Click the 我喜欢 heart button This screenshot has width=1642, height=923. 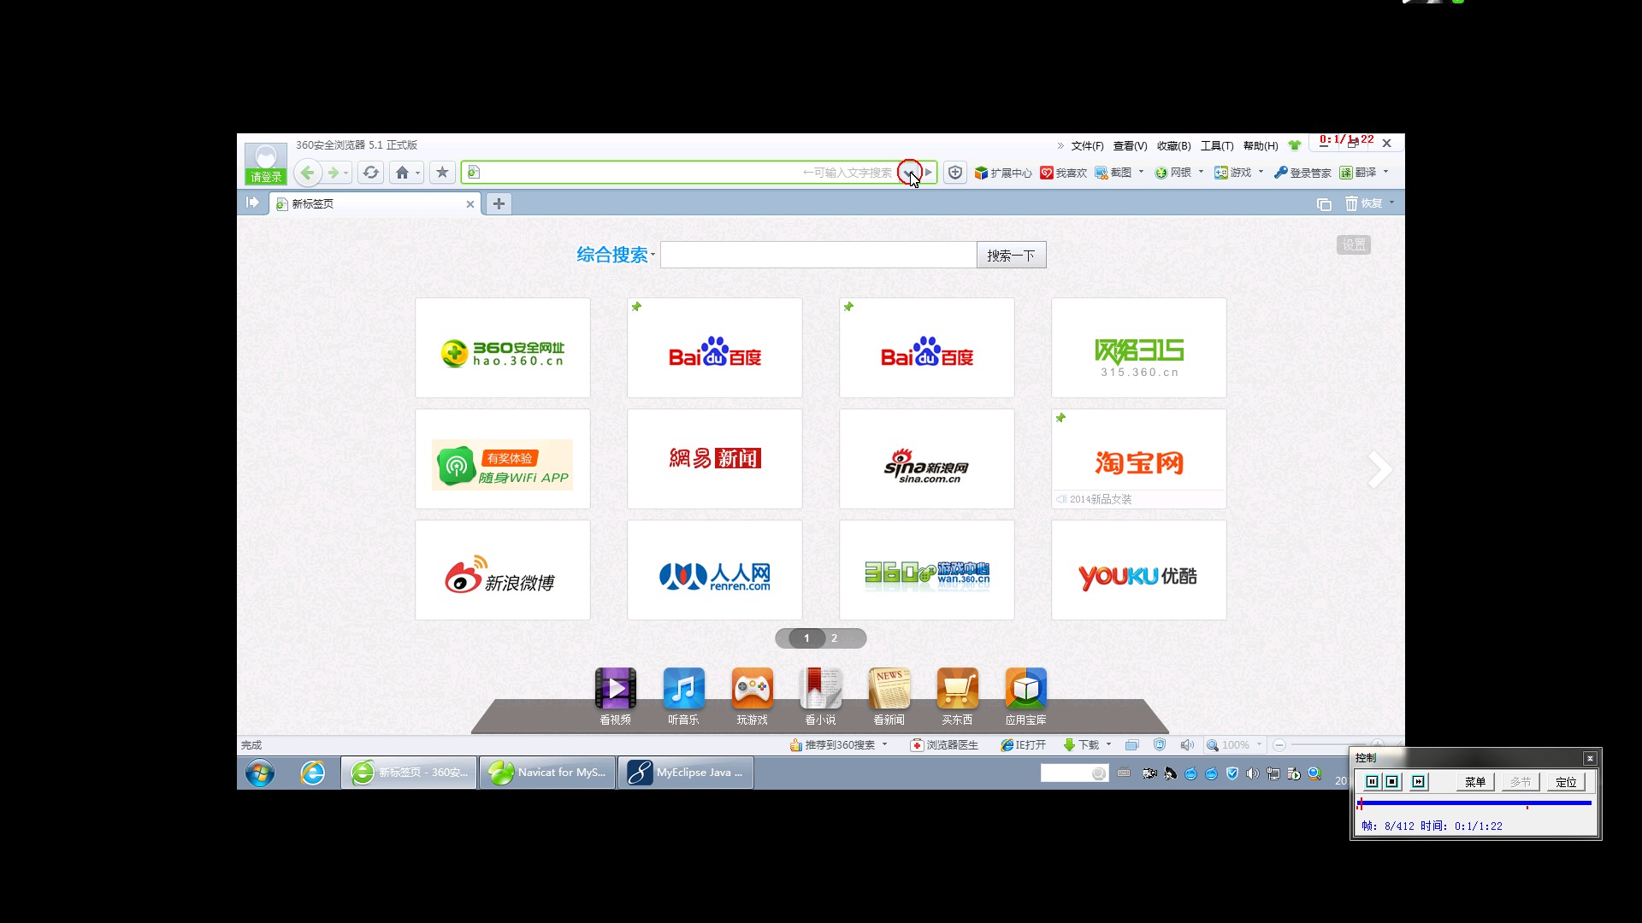click(1063, 173)
